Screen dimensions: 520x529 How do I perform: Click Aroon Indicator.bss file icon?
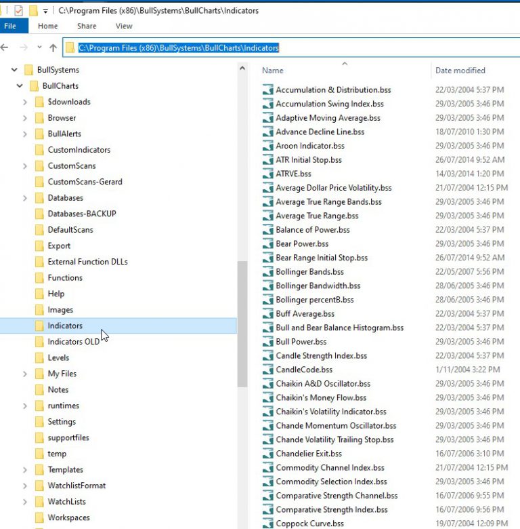point(267,146)
